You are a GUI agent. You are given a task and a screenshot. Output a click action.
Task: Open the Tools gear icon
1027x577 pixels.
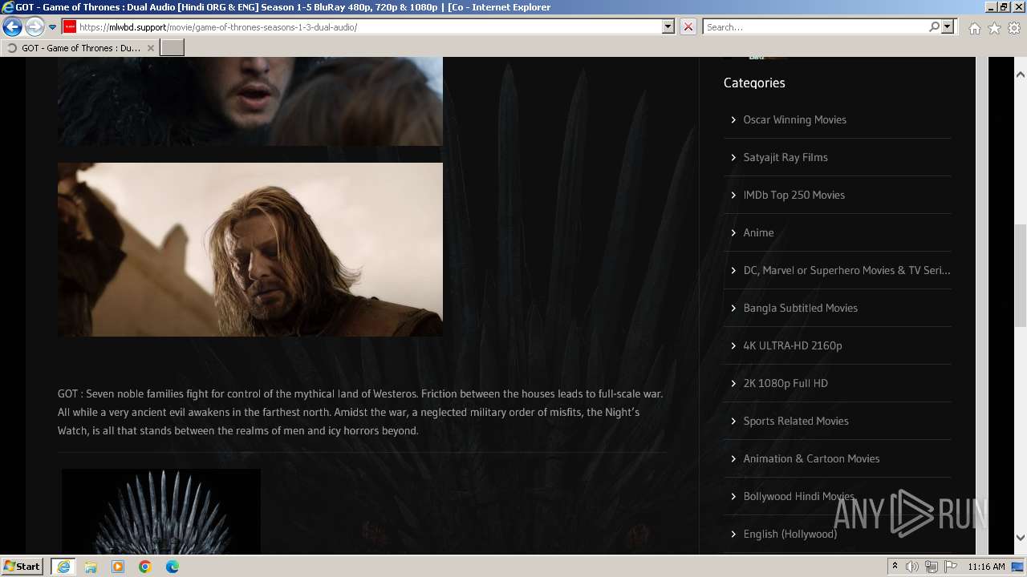(x=1014, y=28)
